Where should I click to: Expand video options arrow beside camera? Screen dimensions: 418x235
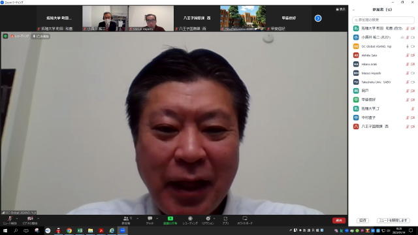pos(38,219)
